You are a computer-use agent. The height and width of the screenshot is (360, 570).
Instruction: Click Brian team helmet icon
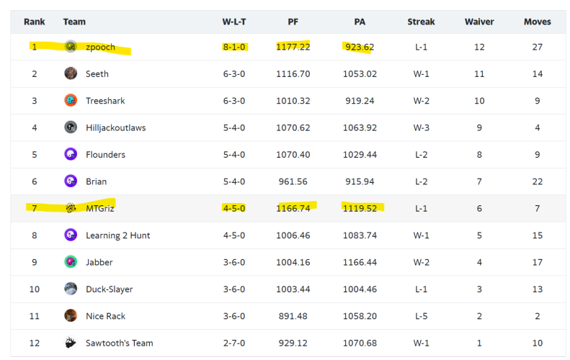tap(71, 181)
